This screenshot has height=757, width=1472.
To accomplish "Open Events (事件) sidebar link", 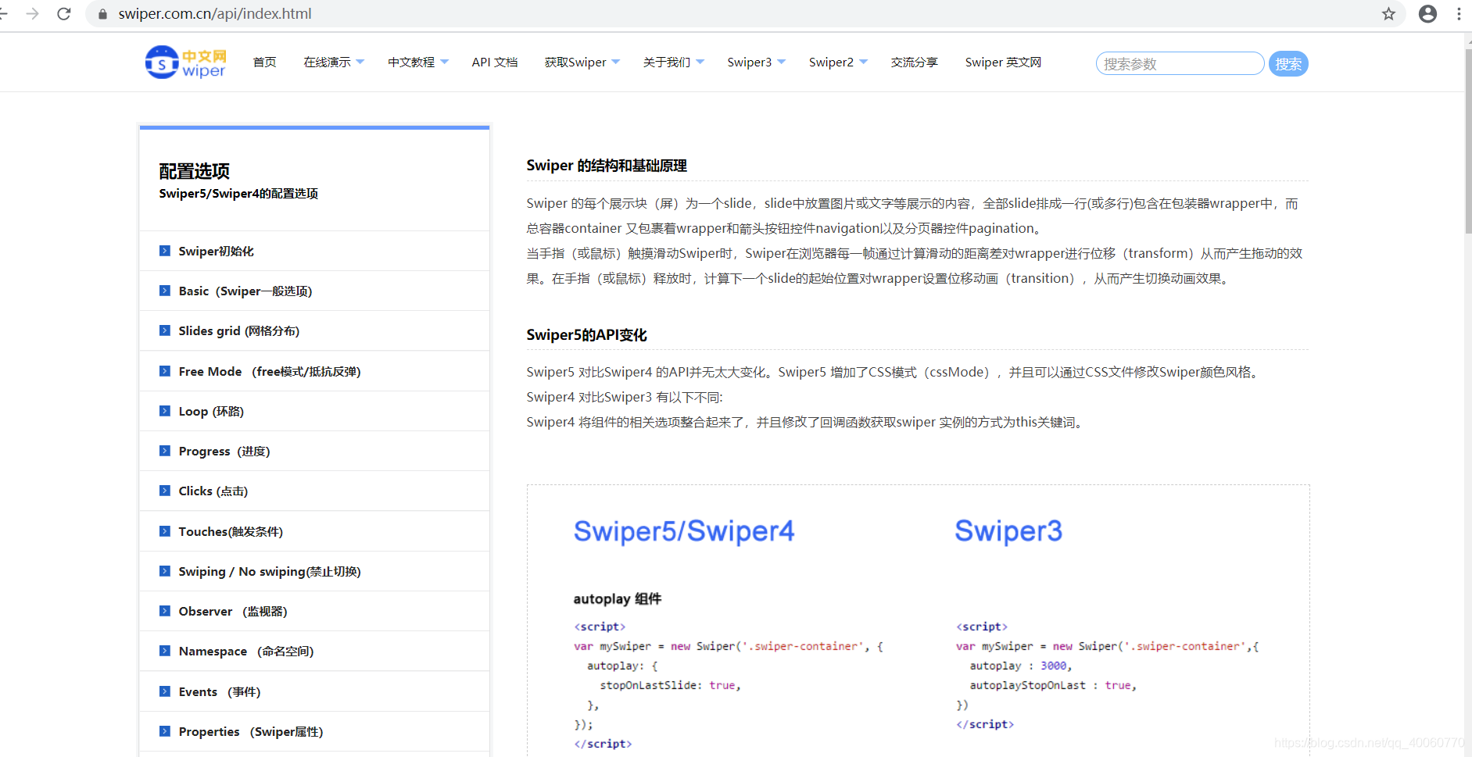I will tap(220, 691).
